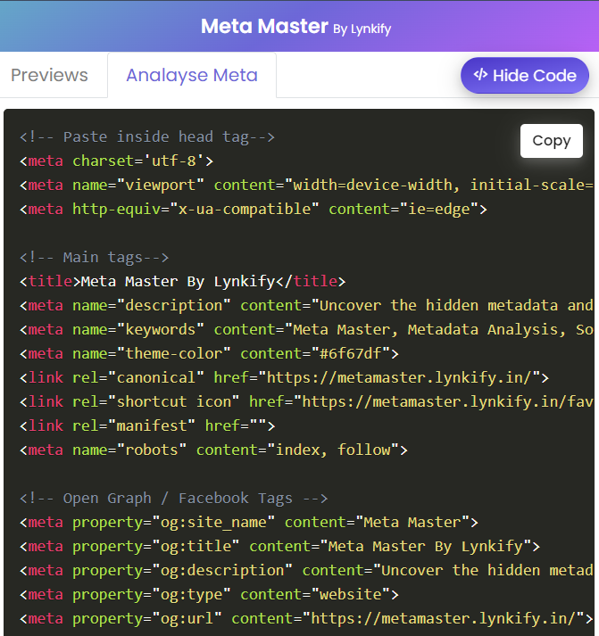
Task: Click the Meta Master header title
Action: pyautogui.click(x=264, y=26)
